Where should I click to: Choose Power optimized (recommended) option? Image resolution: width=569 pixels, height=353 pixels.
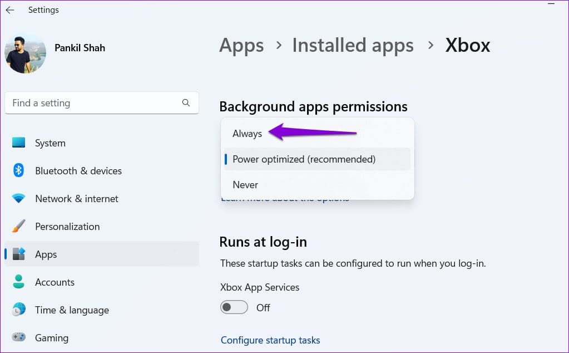tap(317, 159)
